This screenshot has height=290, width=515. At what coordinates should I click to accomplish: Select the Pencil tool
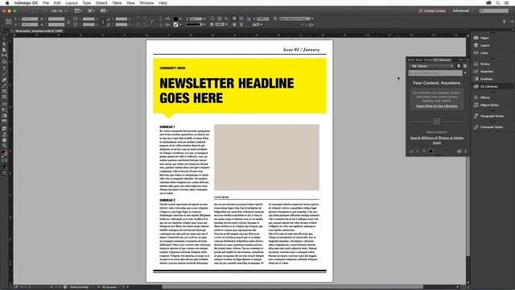tap(4, 85)
